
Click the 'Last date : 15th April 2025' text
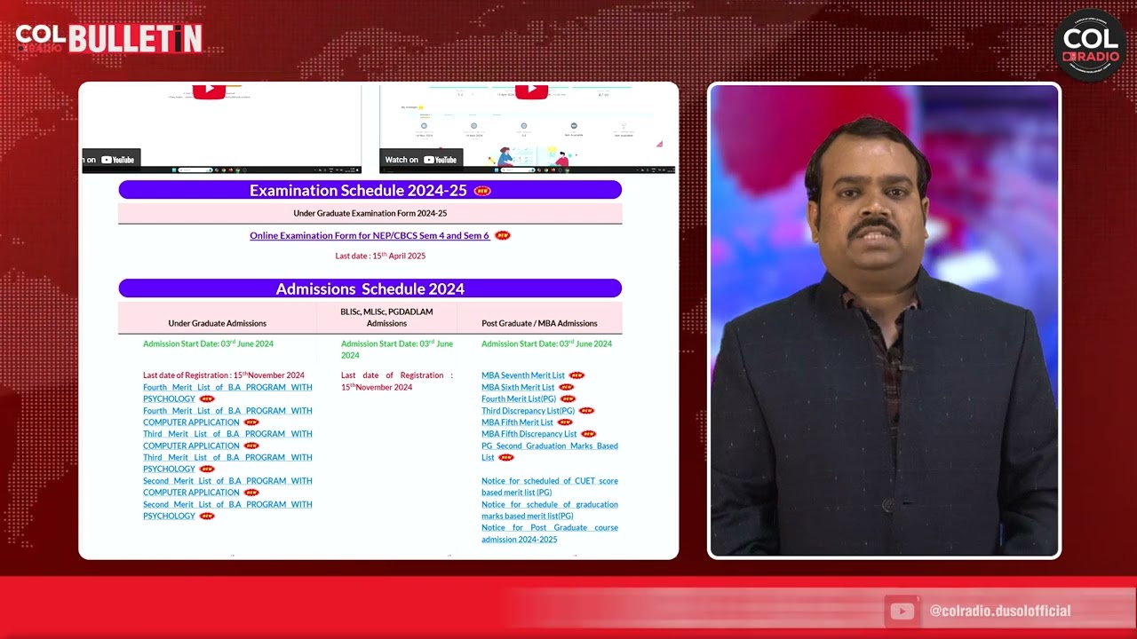(380, 256)
